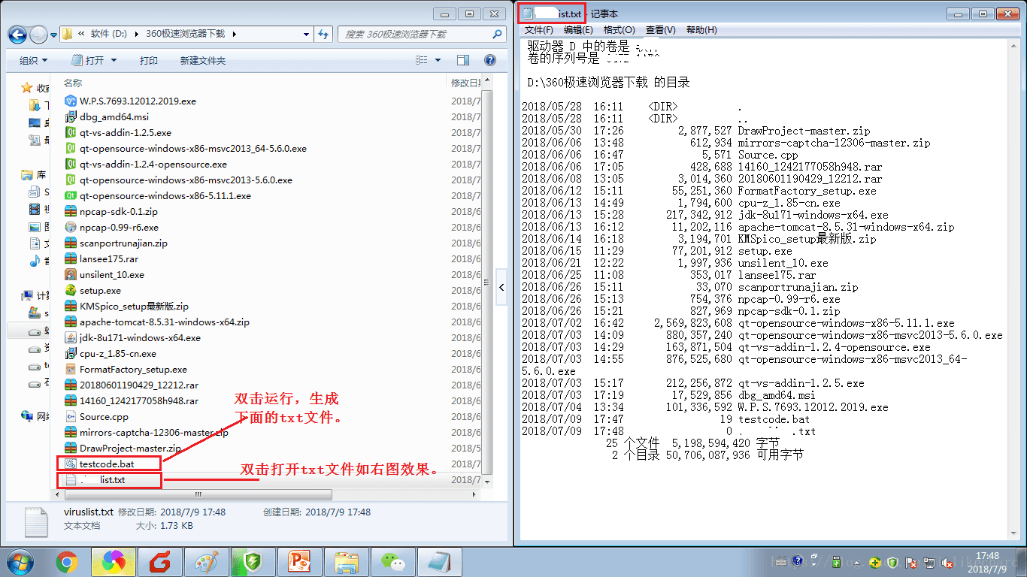Select setup.exe file icon
This screenshot has height=577, width=1027.
[71, 290]
